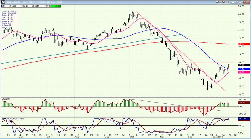Click the Oct label on date axis
Viewport: 251px width, 139px height.
(132, 137)
